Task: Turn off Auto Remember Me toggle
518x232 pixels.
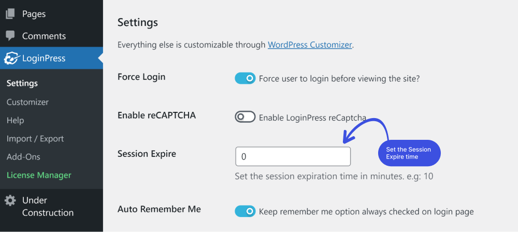Action: coord(245,211)
